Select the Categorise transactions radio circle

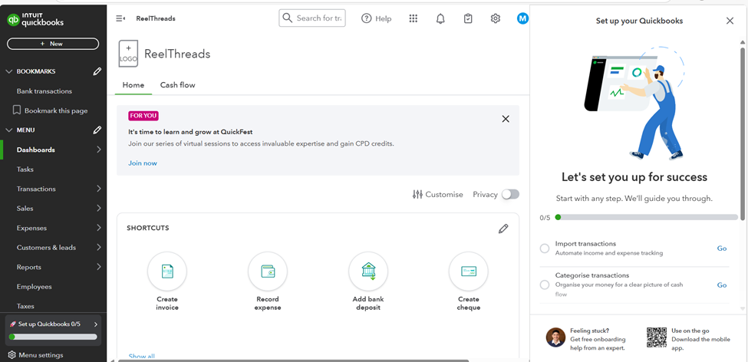[x=544, y=285]
